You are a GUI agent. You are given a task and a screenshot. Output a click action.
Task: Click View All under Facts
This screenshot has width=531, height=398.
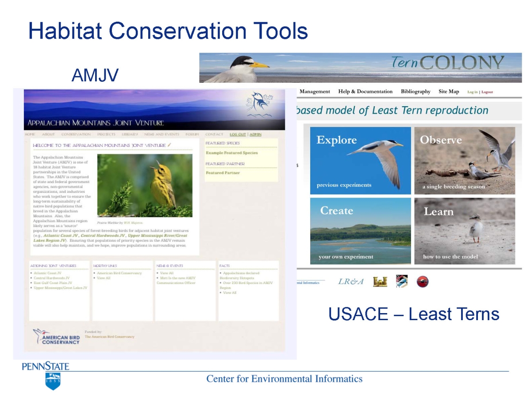coord(230,293)
